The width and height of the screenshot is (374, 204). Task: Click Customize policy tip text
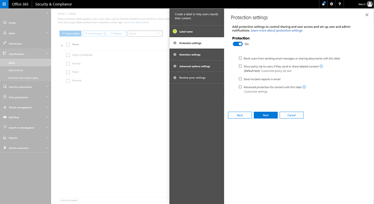click(x=276, y=71)
